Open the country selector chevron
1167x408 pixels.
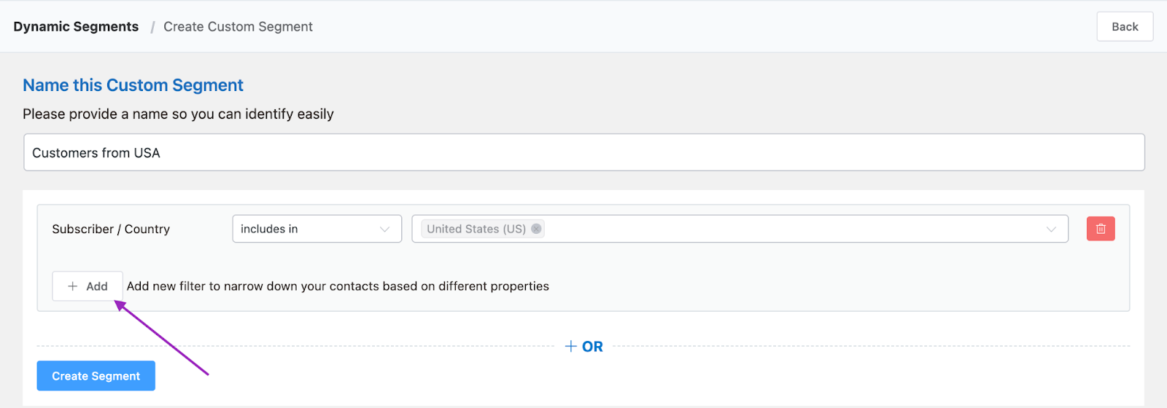click(1051, 229)
